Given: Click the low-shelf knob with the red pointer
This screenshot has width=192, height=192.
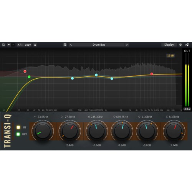Looking at the screenshot, I should pos(70,131).
